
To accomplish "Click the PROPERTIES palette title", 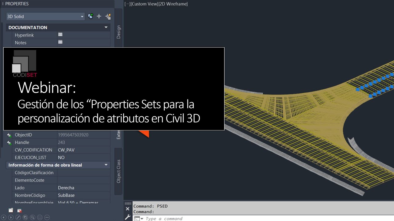I will pos(17,4).
